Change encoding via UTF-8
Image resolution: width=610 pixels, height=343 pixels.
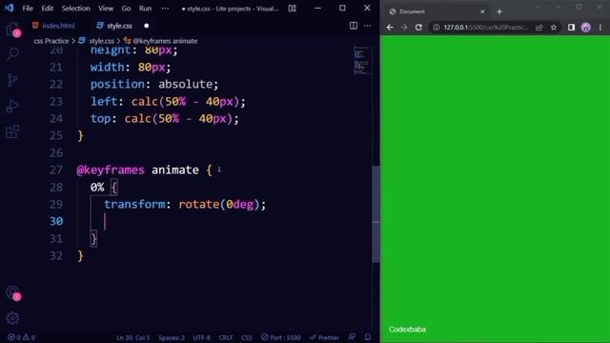point(202,337)
